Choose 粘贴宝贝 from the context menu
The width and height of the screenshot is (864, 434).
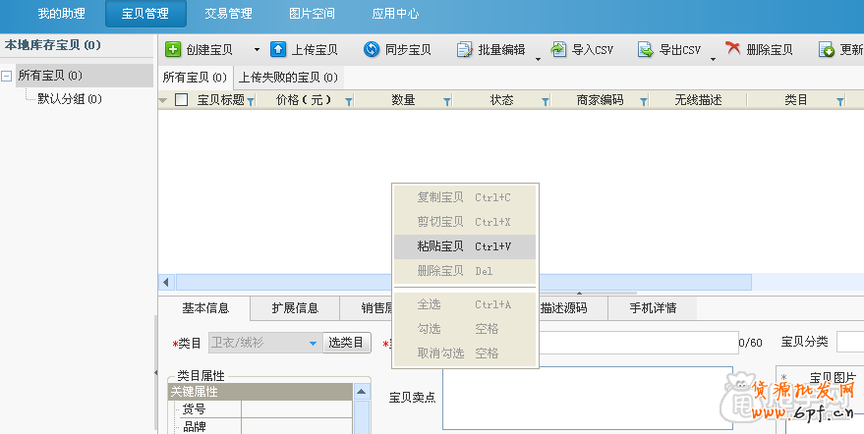click(x=464, y=246)
